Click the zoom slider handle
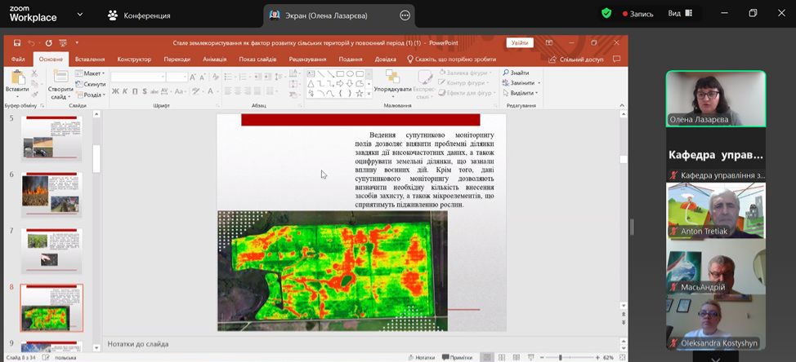796x362 pixels. pos(561,357)
